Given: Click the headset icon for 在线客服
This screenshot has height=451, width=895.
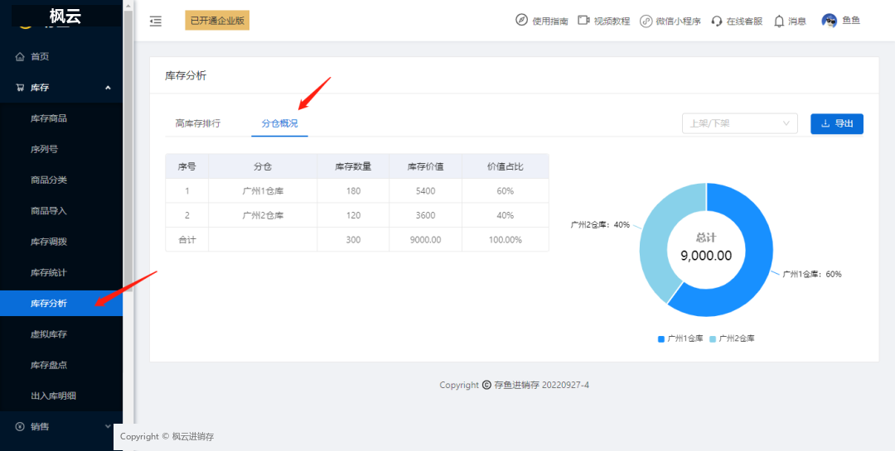Looking at the screenshot, I should (x=717, y=21).
